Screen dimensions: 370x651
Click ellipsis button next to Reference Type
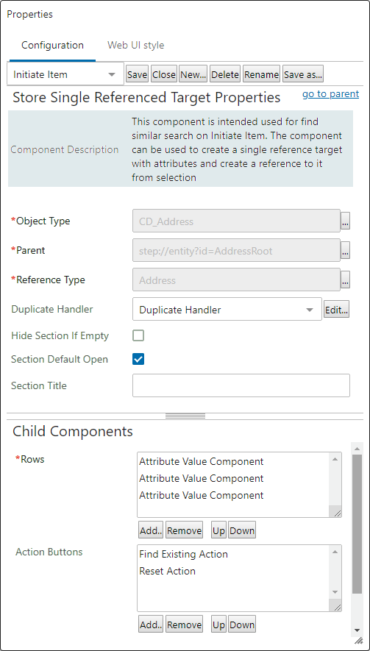click(346, 280)
